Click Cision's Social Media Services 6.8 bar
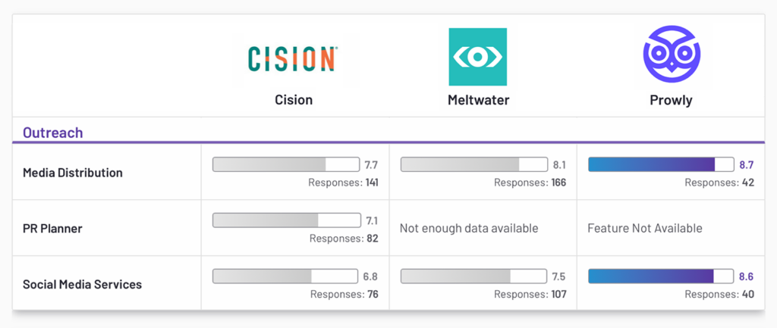The image size is (777, 328). point(286,276)
